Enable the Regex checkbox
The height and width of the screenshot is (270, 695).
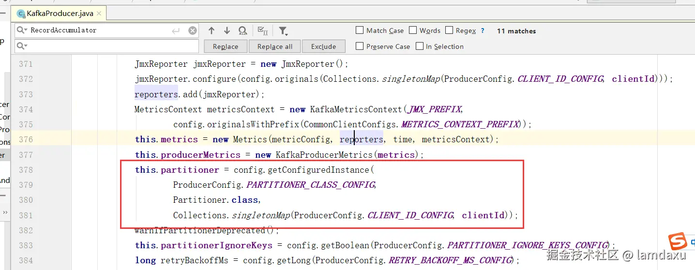[x=449, y=30]
